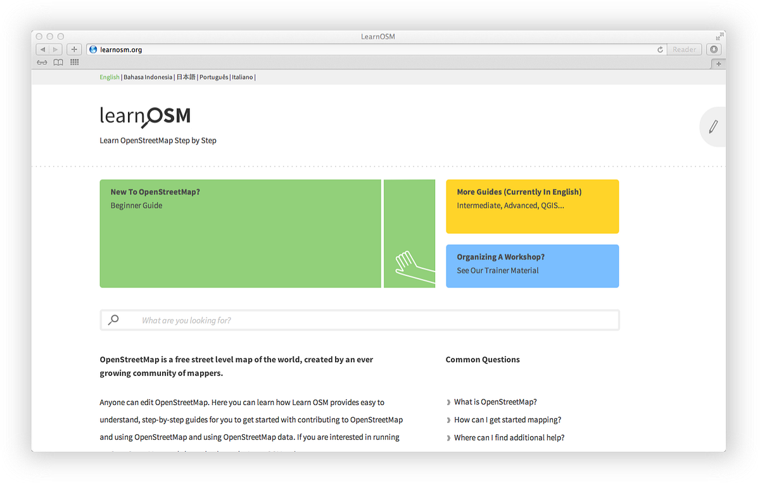Screen dimensions: 760x483
Task: Click the magnifying glass in the search bar
Action: (x=114, y=320)
